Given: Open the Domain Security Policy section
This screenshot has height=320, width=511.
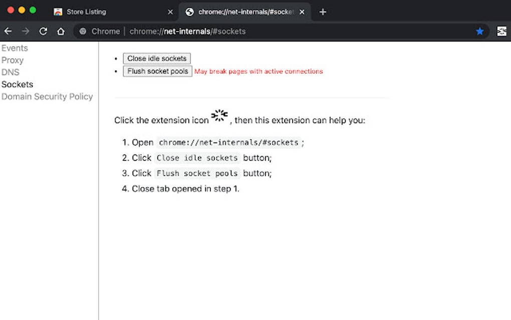Looking at the screenshot, I should pyautogui.click(x=47, y=96).
